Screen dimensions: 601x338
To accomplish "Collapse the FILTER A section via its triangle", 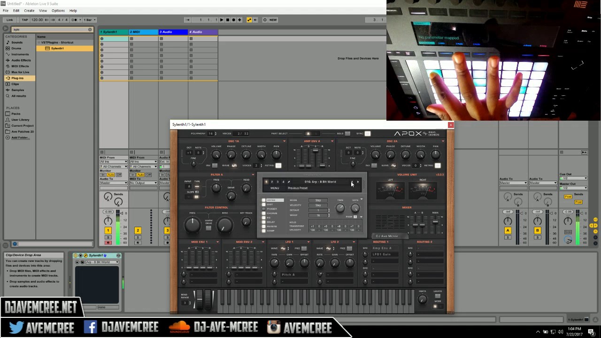I will 253,175.
